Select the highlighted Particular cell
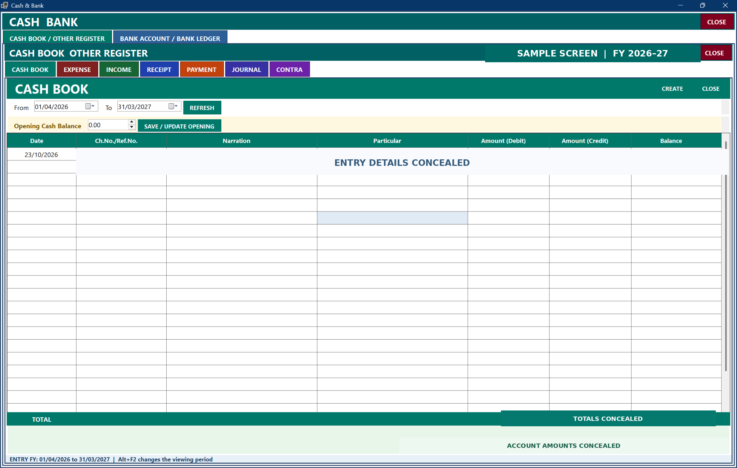 (x=392, y=218)
